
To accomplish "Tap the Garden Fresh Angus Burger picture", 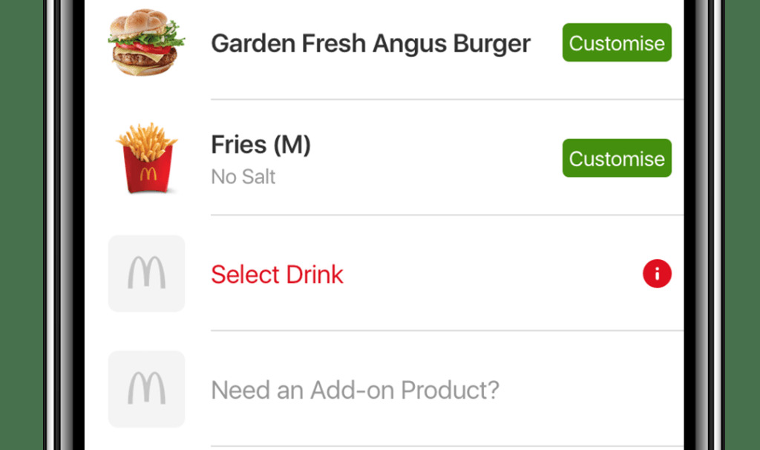I will tap(146, 42).
